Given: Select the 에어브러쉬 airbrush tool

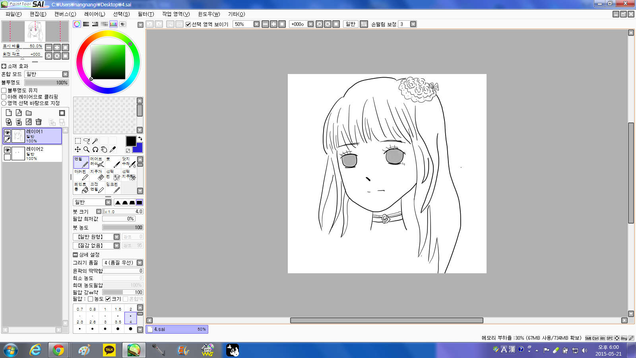Looking at the screenshot, I should 97,162.
